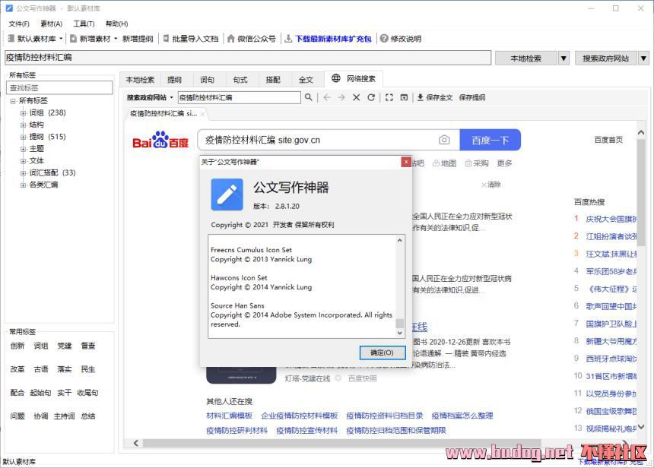Click the 百度一下 search button
Image resolution: width=654 pixels, height=468 pixels.
point(490,140)
